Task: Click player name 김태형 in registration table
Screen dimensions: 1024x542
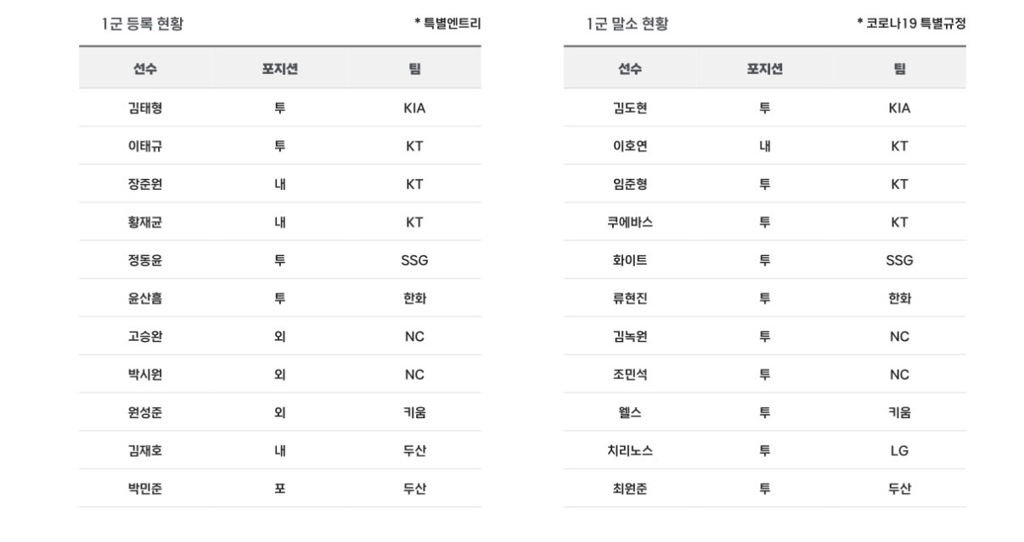Action: tap(144, 108)
